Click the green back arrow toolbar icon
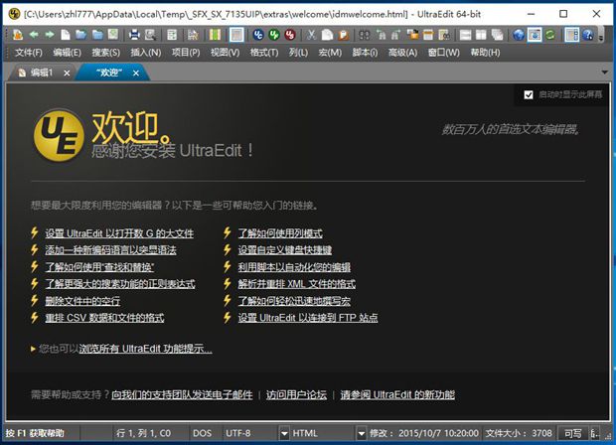The width and height of the screenshot is (616, 445). (34, 35)
